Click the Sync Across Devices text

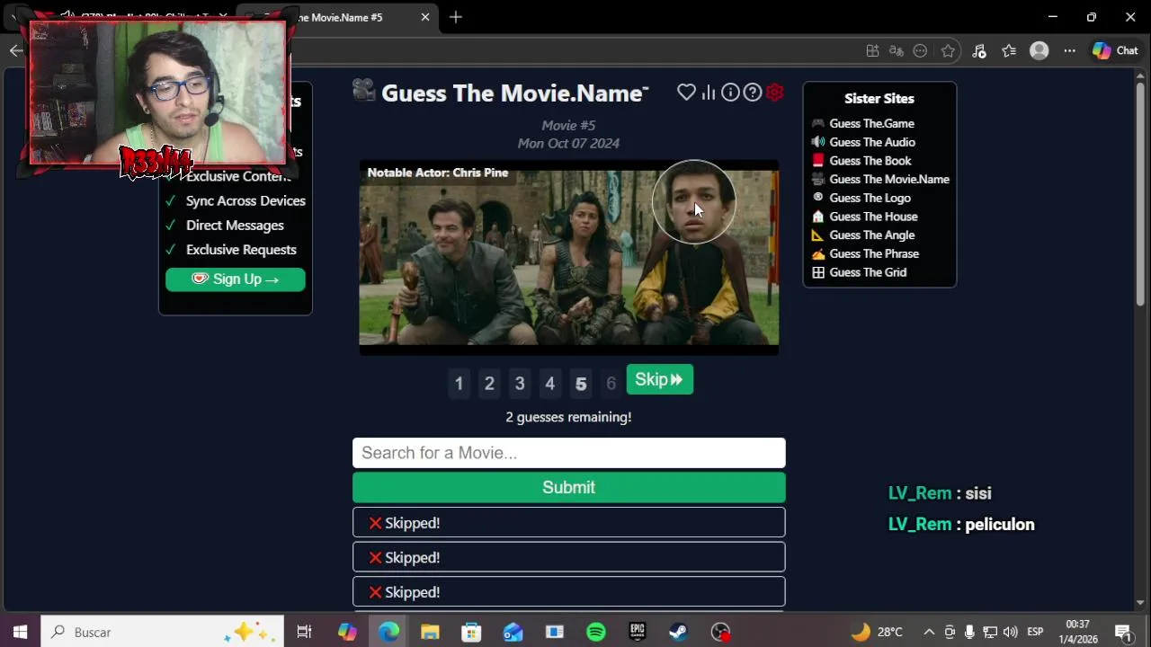[x=245, y=201]
